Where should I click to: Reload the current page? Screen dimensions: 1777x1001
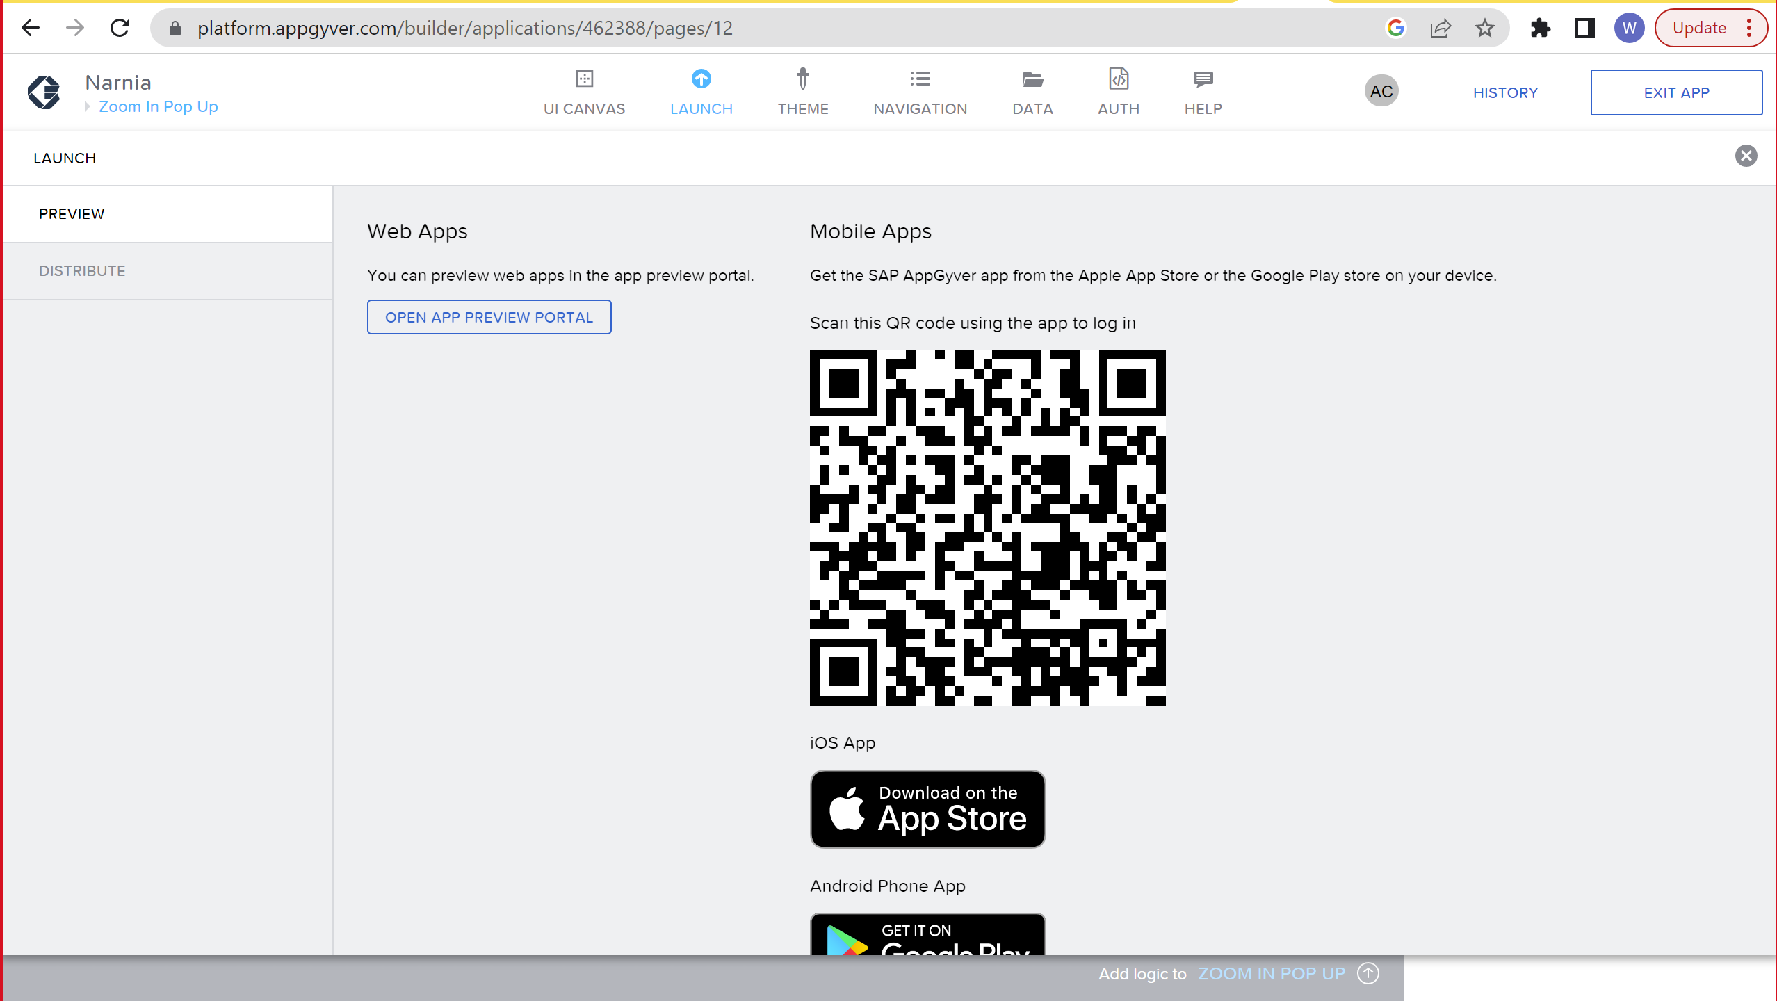click(x=119, y=28)
